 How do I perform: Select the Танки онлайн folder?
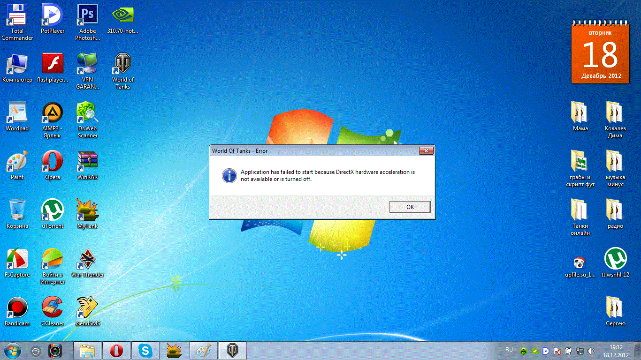[x=580, y=217]
